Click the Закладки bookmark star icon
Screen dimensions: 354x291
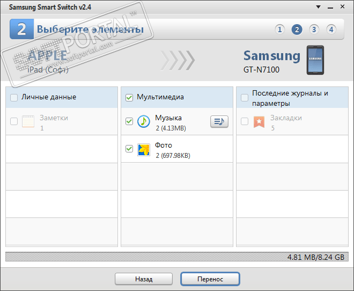[x=259, y=122]
